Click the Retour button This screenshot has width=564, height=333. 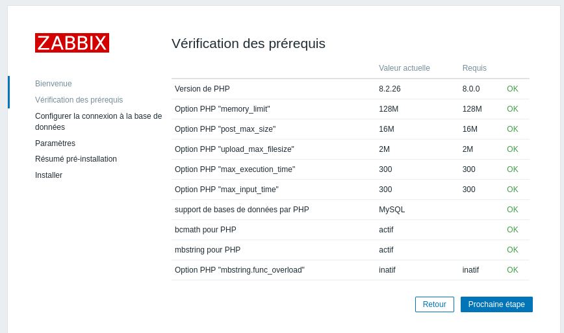pyautogui.click(x=435, y=304)
